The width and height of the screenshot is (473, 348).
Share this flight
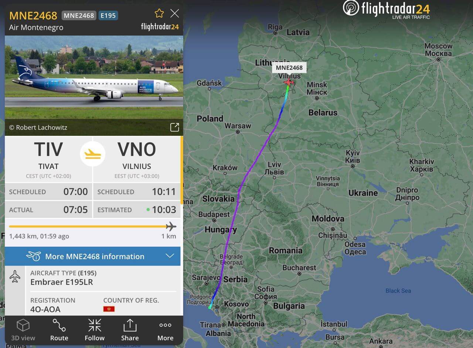tap(130, 330)
